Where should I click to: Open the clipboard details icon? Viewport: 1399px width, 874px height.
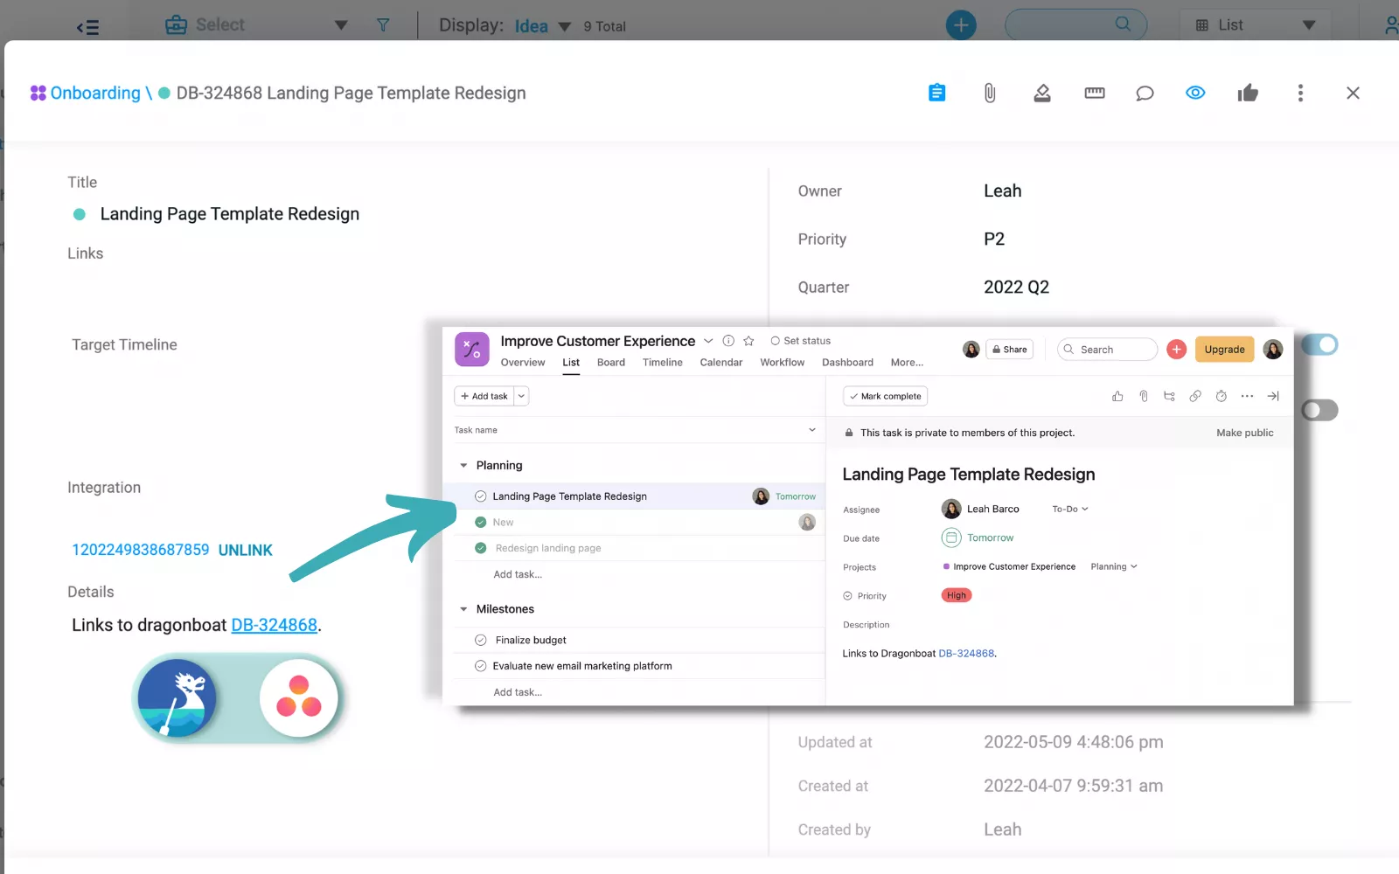click(936, 93)
